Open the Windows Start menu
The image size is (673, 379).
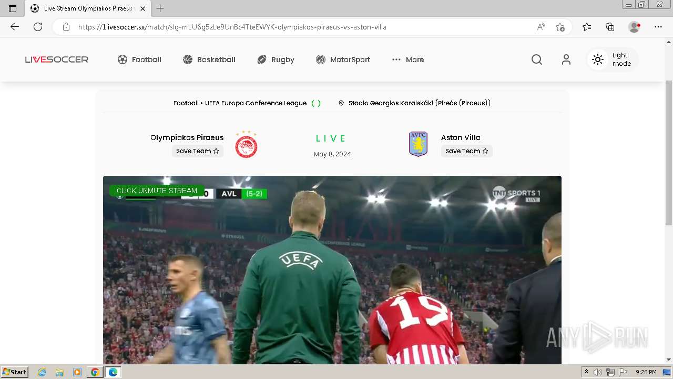coord(14,372)
